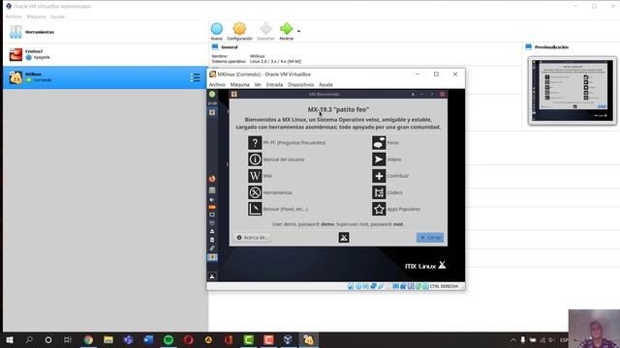The image size is (620, 348).
Task: Open the Apps Populares star icon
Action: tap(379, 209)
